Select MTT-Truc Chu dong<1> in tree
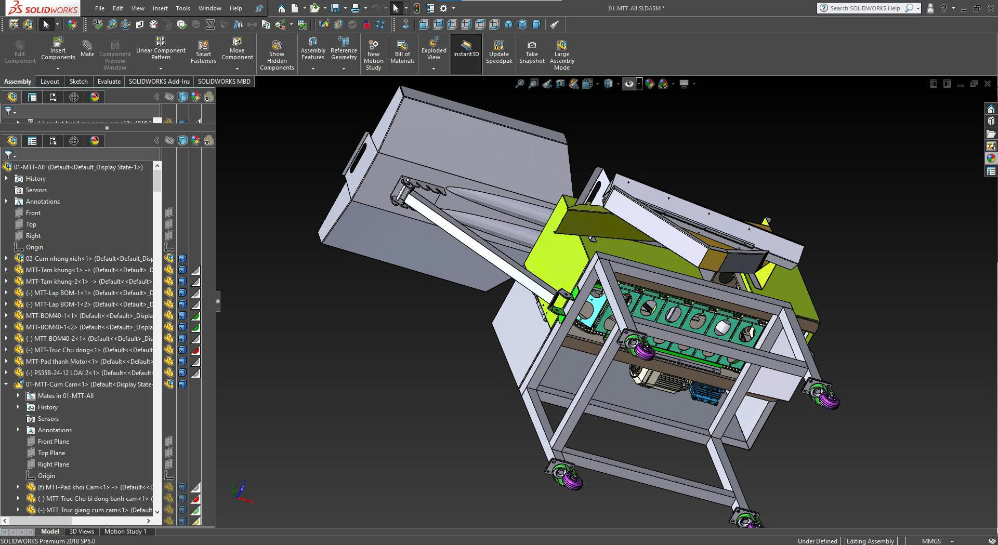Screen dimensions: 998x545 point(88,350)
